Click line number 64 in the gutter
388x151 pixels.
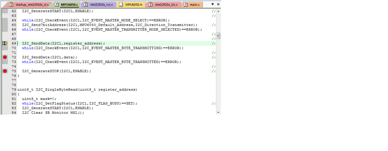pyautogui.click(x=14, y=20)
